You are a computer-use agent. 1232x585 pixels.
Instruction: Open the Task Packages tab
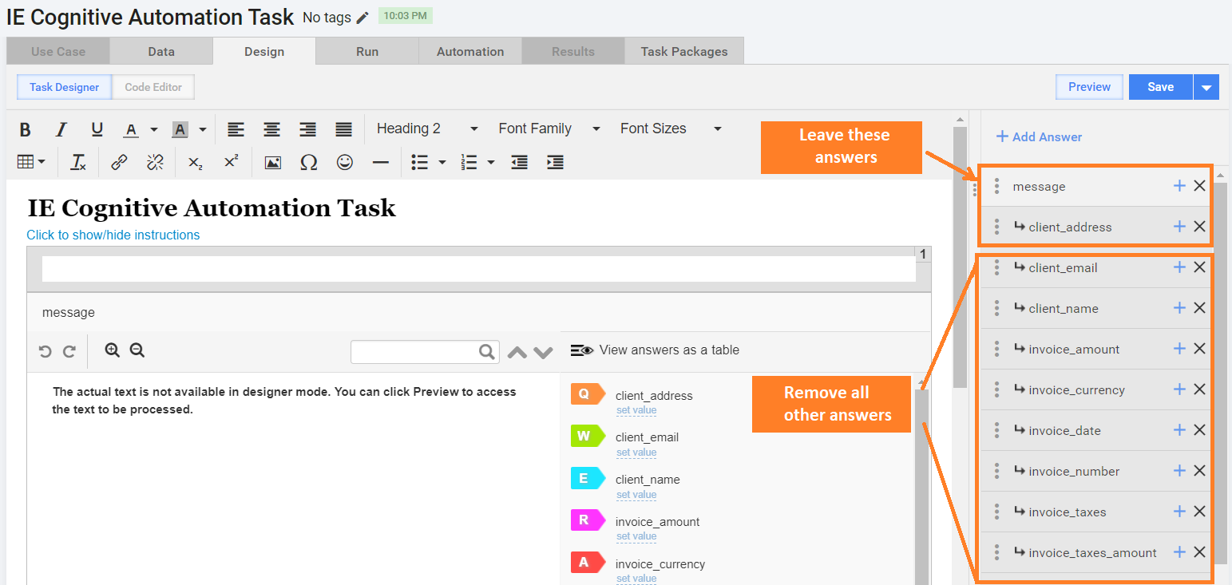point(684,51)
